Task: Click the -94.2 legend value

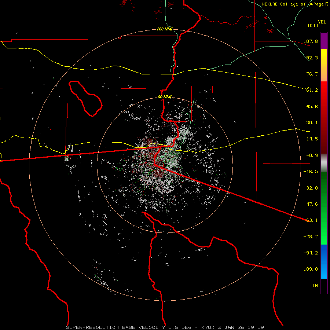Action: click(311, 253)
